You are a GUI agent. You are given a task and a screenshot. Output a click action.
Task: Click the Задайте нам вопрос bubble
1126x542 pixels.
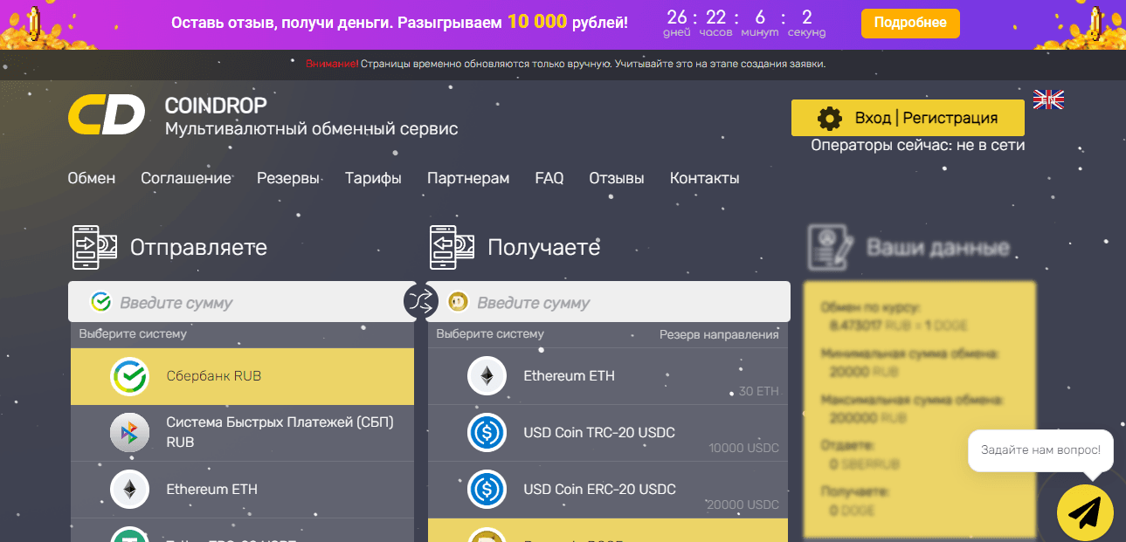(1040, 450)
